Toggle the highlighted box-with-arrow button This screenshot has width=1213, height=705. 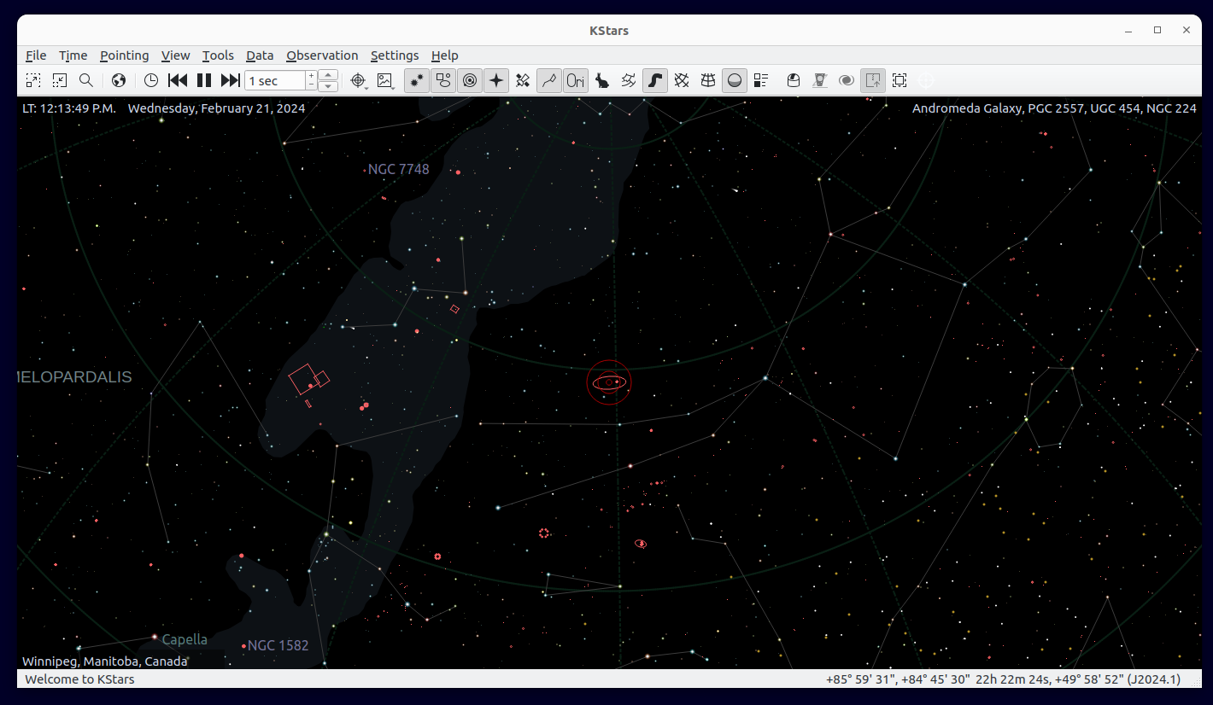pos(873,80)
